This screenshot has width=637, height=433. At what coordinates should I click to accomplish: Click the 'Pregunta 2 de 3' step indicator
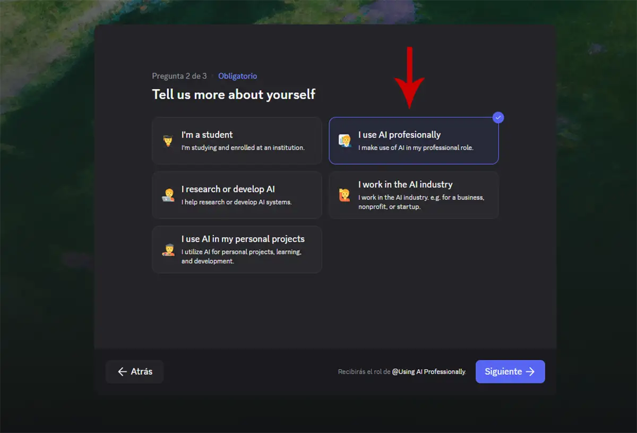click(179, 76)
